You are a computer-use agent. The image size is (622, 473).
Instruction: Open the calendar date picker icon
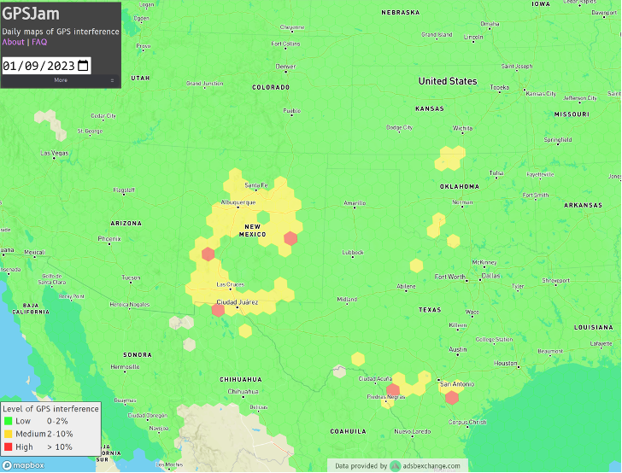[84, 66]
